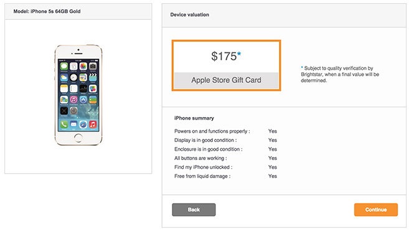Click the Brightstar quality verification footnote
Image resolution: width=411 pixels, height=231 pixels.
pos(340,74)
